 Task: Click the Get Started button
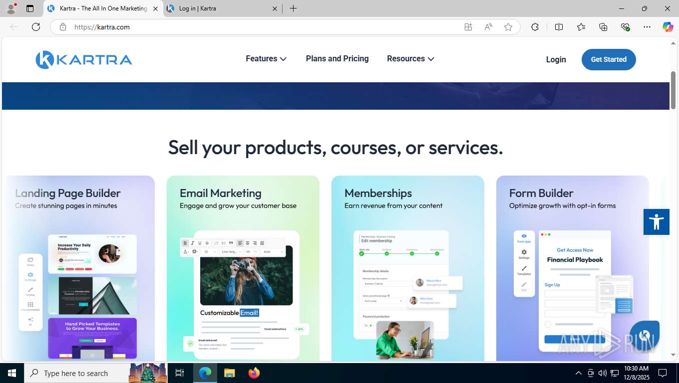609,59
